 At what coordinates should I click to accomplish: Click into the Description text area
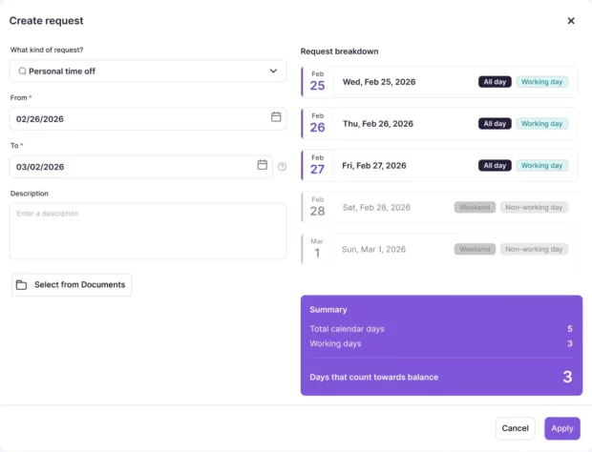(x=148, y=231)
